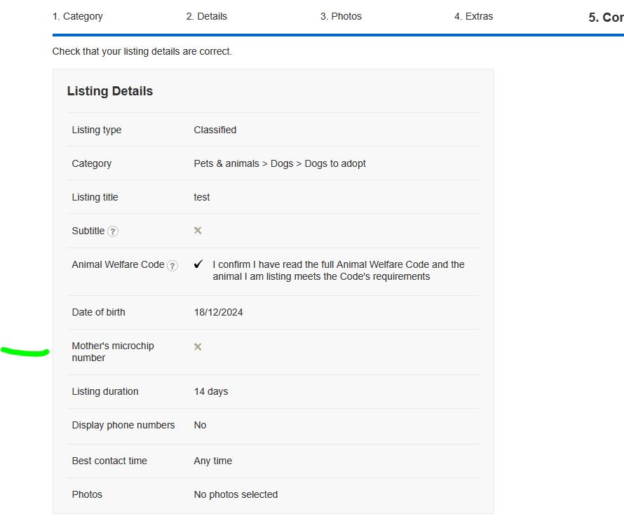Screen dimensions: 624x521
Task: Click the date of birth 18/12/2024
Action: tap(218, 312)
